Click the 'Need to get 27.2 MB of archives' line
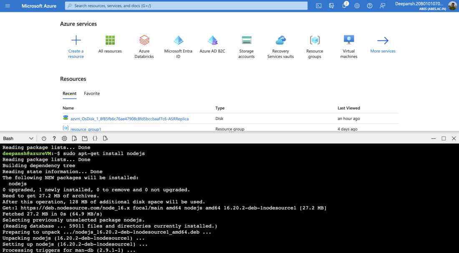The image size is (459, 253). (x=50, y=195)
